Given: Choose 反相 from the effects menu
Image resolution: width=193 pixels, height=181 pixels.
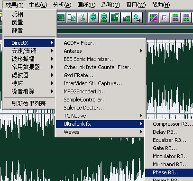Looking at the screenshot, I should tap(29, 14).
